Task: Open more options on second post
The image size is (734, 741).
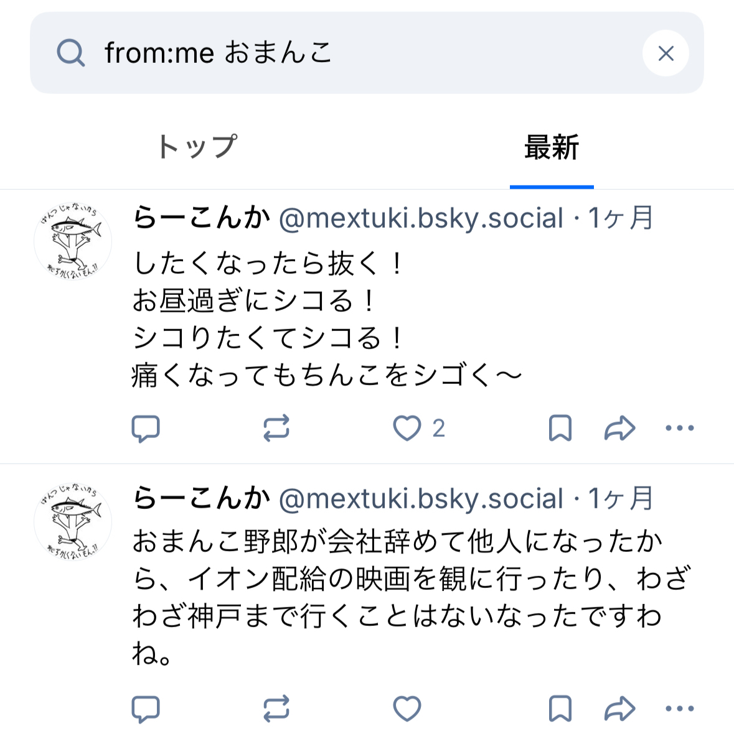Action: pos(679,709)
